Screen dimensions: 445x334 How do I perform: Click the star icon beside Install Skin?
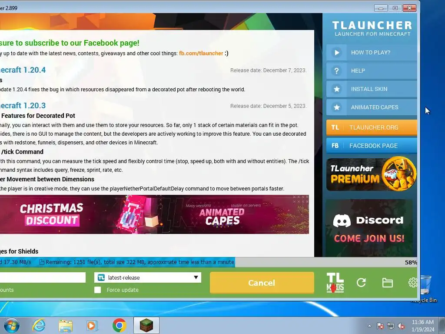coord(337,89)
